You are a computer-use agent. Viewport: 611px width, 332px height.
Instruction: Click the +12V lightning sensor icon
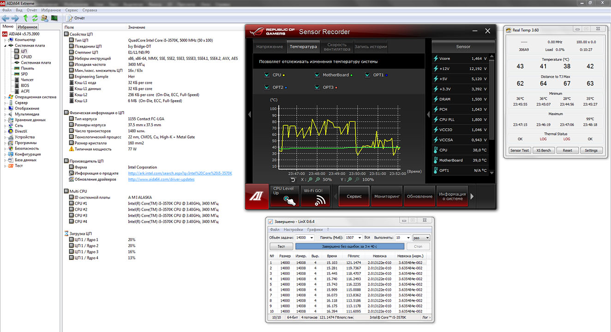click(436, 69)
